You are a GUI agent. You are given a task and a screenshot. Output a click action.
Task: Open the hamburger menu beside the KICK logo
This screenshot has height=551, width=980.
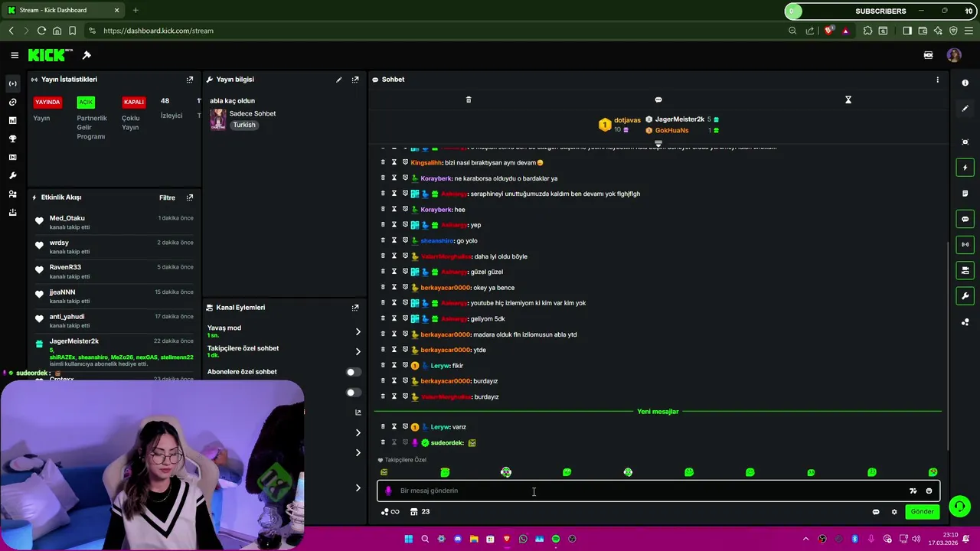pos(15,55)
